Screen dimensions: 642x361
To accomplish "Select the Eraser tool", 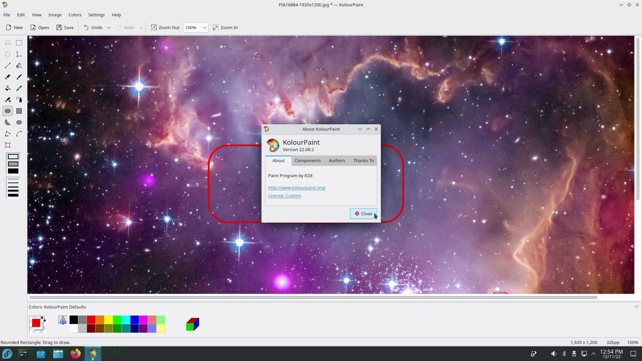I will [x=8, y=77].
